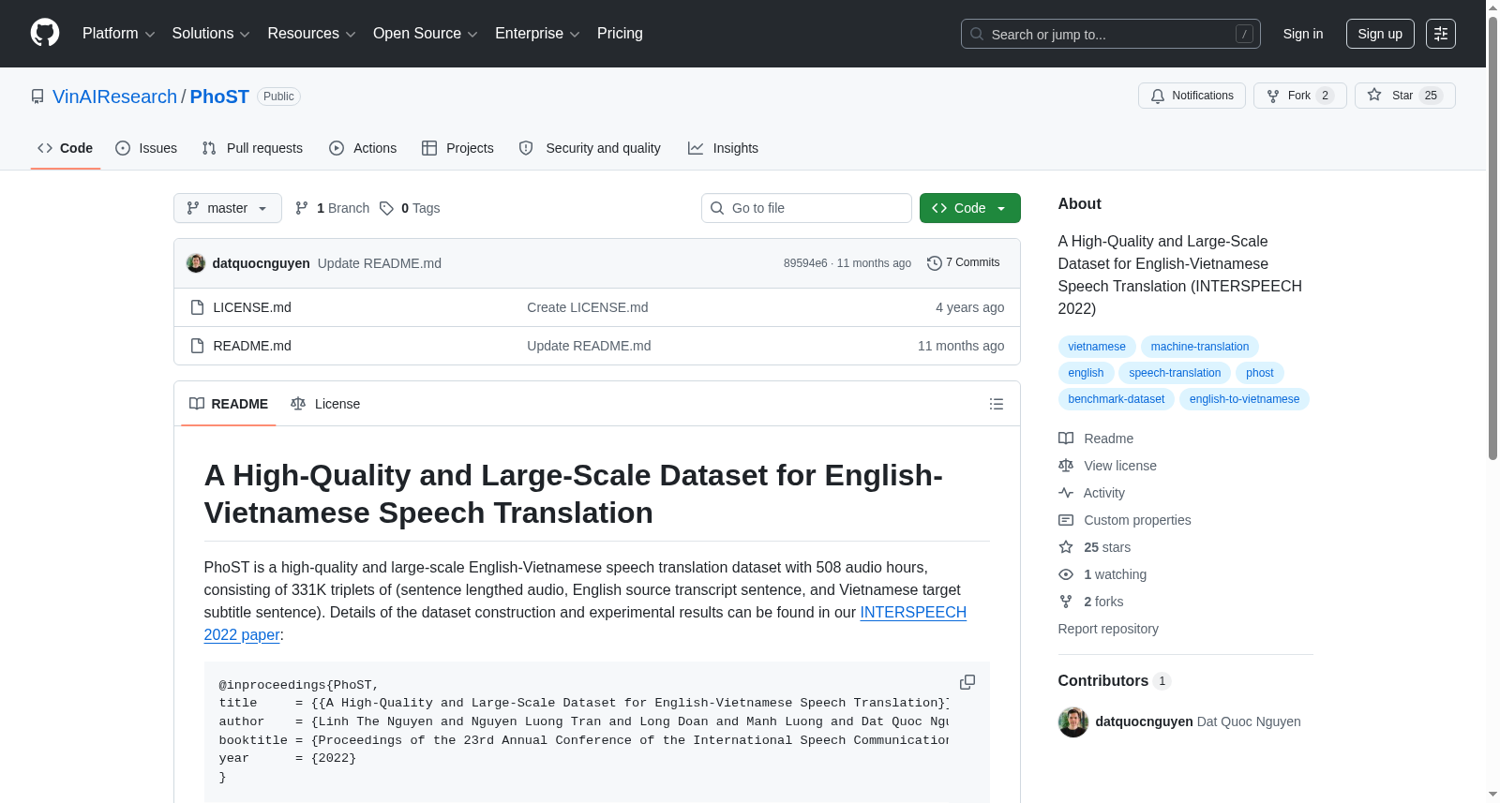Click the magnifier icon in Go to file
This screenshot has height=803, width=1500.
(x=717, y=208)
